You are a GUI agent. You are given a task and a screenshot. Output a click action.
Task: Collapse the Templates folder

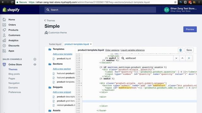(x=50, y=49)
